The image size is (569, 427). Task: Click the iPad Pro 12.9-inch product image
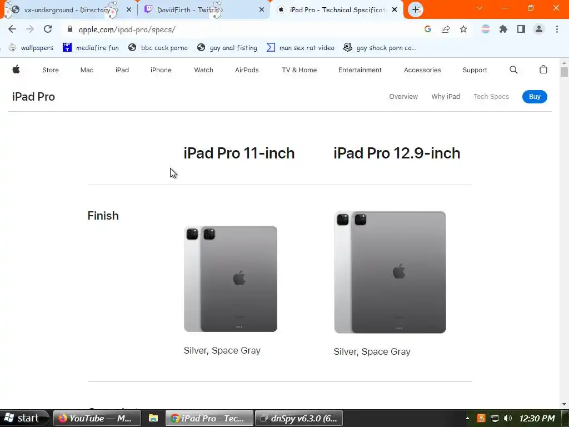click(390, 272)
